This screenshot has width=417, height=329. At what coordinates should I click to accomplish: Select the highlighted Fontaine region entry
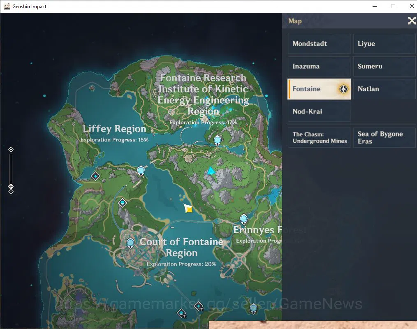[x=319, y=89]
